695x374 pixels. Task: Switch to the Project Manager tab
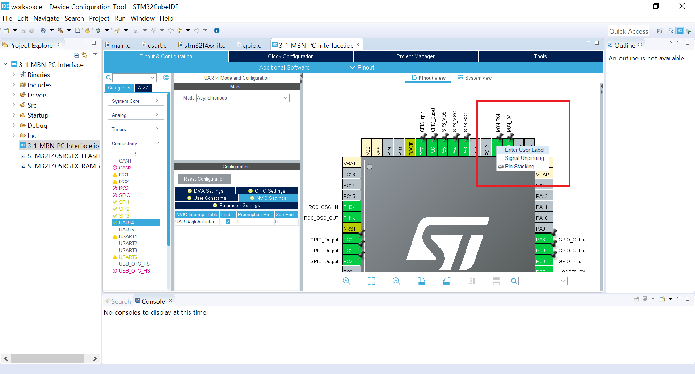point(416,56)
